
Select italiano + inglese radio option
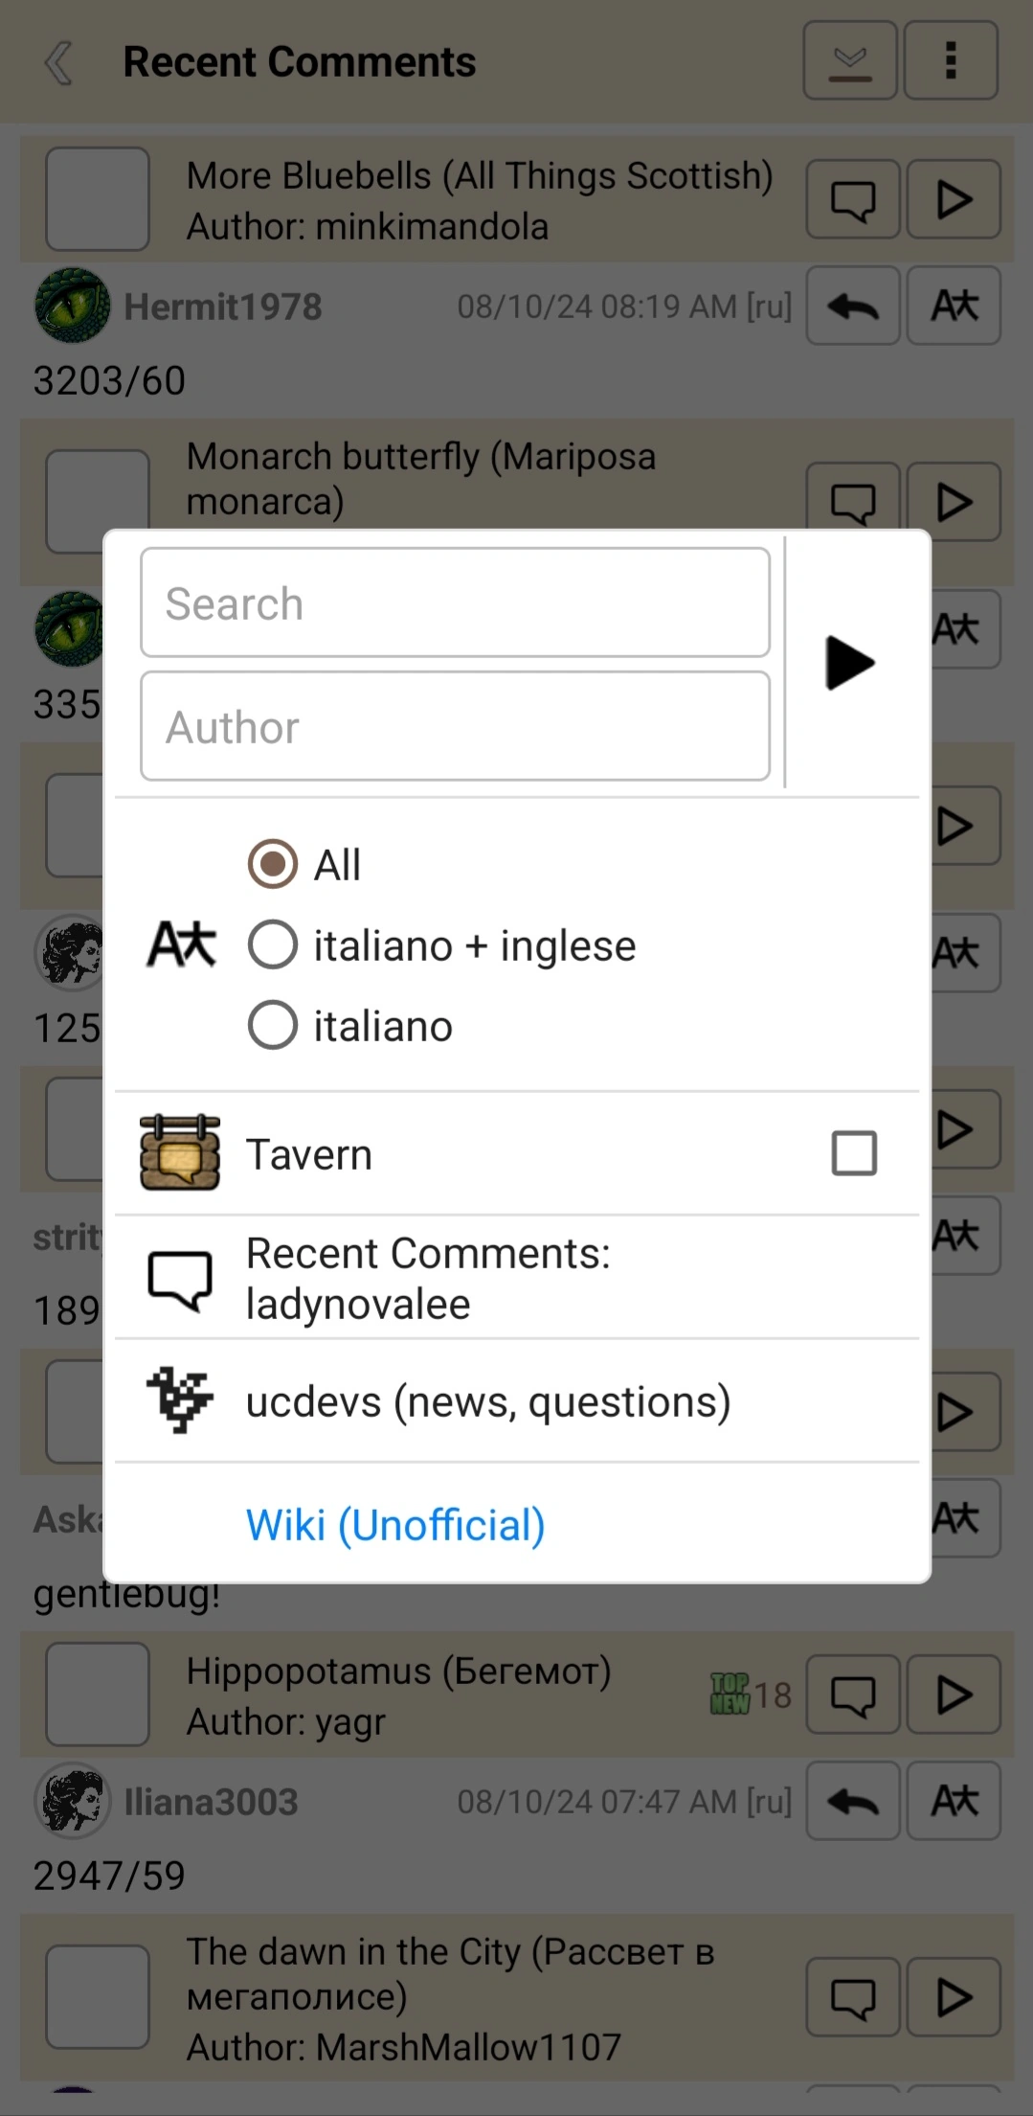pos(273,945)
